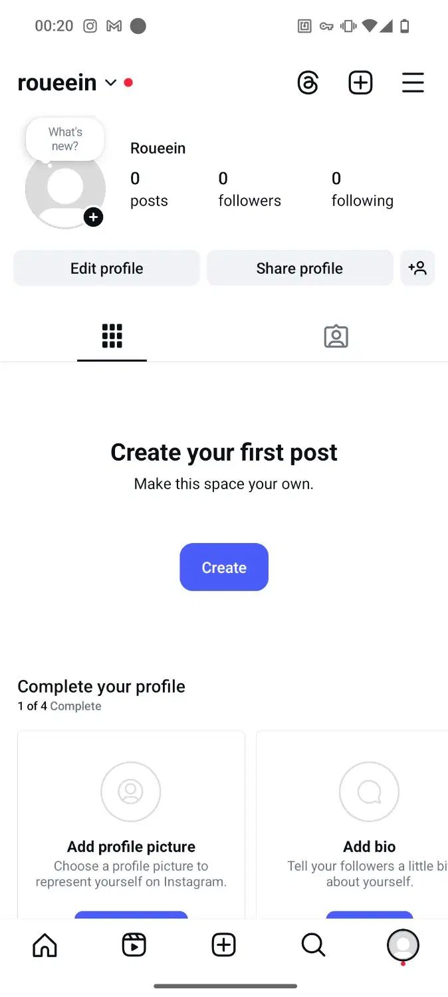Tap the create plus icon in bottom bar
Image resolution: width=448 pixels, height=997 pixels.
(224, 944)
